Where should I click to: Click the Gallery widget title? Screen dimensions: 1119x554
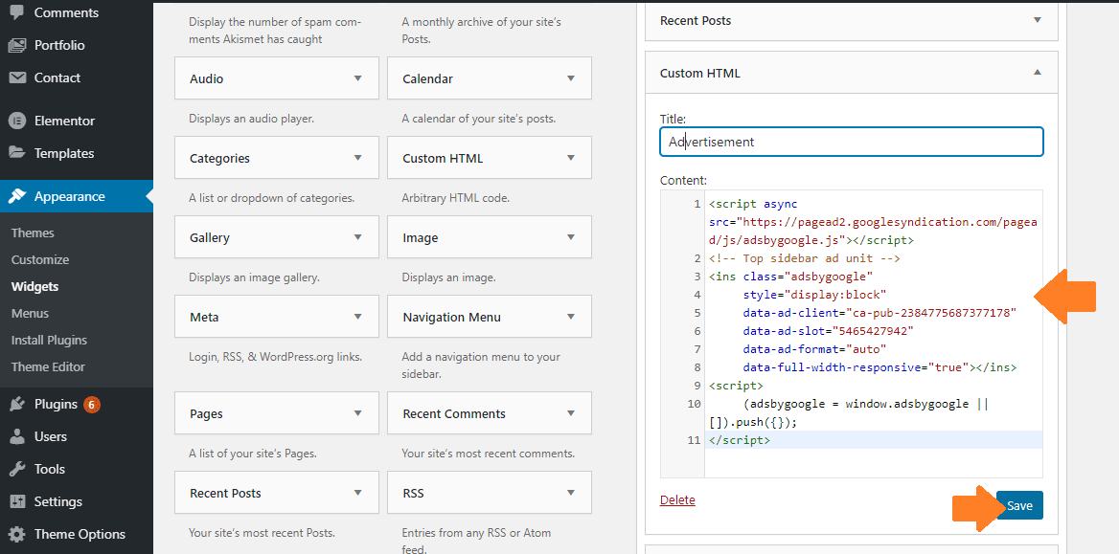210,237
